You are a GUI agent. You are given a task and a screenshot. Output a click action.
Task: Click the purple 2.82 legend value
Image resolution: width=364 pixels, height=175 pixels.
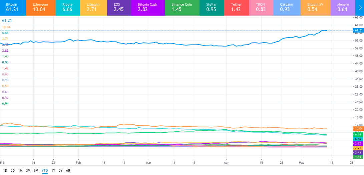tap(5, 50)
